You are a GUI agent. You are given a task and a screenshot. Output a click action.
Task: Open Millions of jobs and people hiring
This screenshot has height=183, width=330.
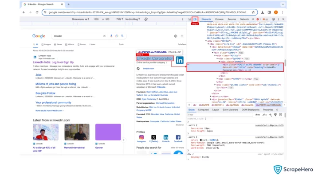56,84
